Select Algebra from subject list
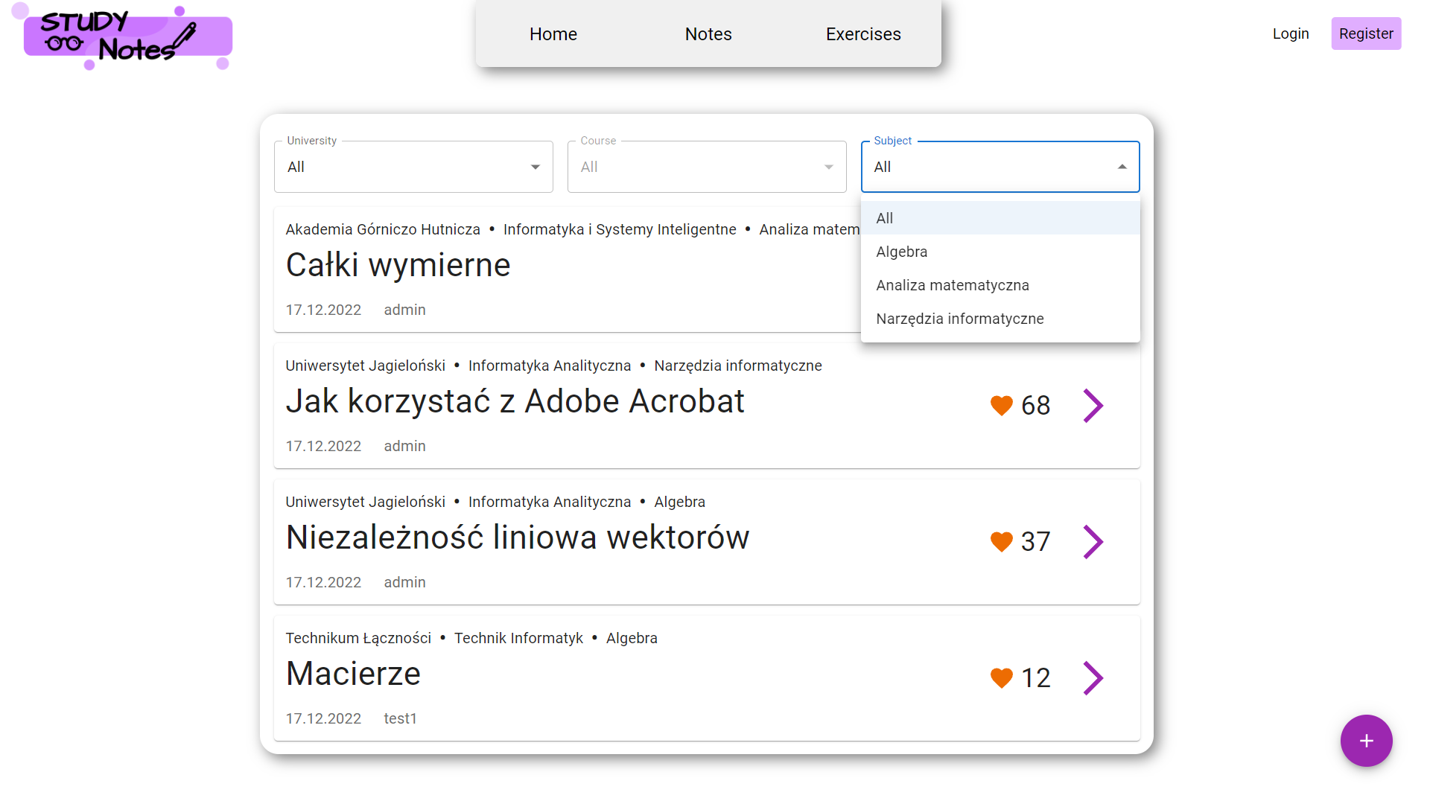Image resolution: width=1430 pixels, height=804 pixels. pos(901,252)
